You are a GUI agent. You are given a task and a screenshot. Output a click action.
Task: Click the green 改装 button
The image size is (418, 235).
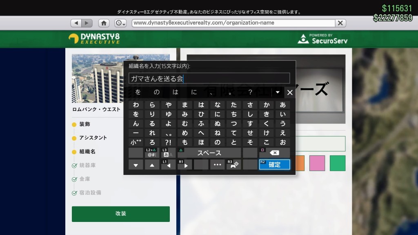click(x=120, y=214)
